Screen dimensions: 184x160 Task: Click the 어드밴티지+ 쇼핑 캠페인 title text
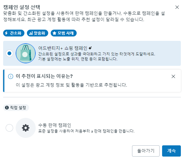click(x=63, y=48)
